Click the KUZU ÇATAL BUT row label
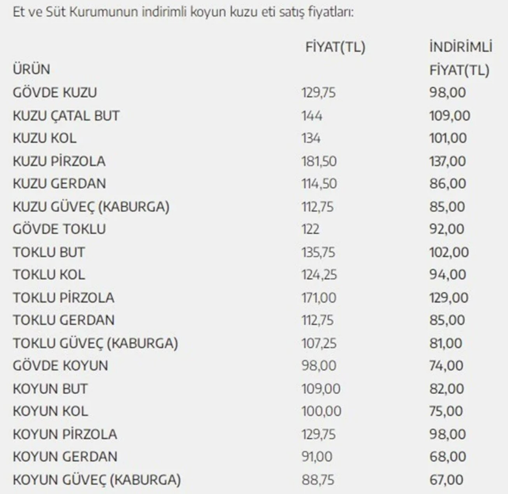Image resolution: width=508 pixels, height=494 pixels. (x=66, y=115)
